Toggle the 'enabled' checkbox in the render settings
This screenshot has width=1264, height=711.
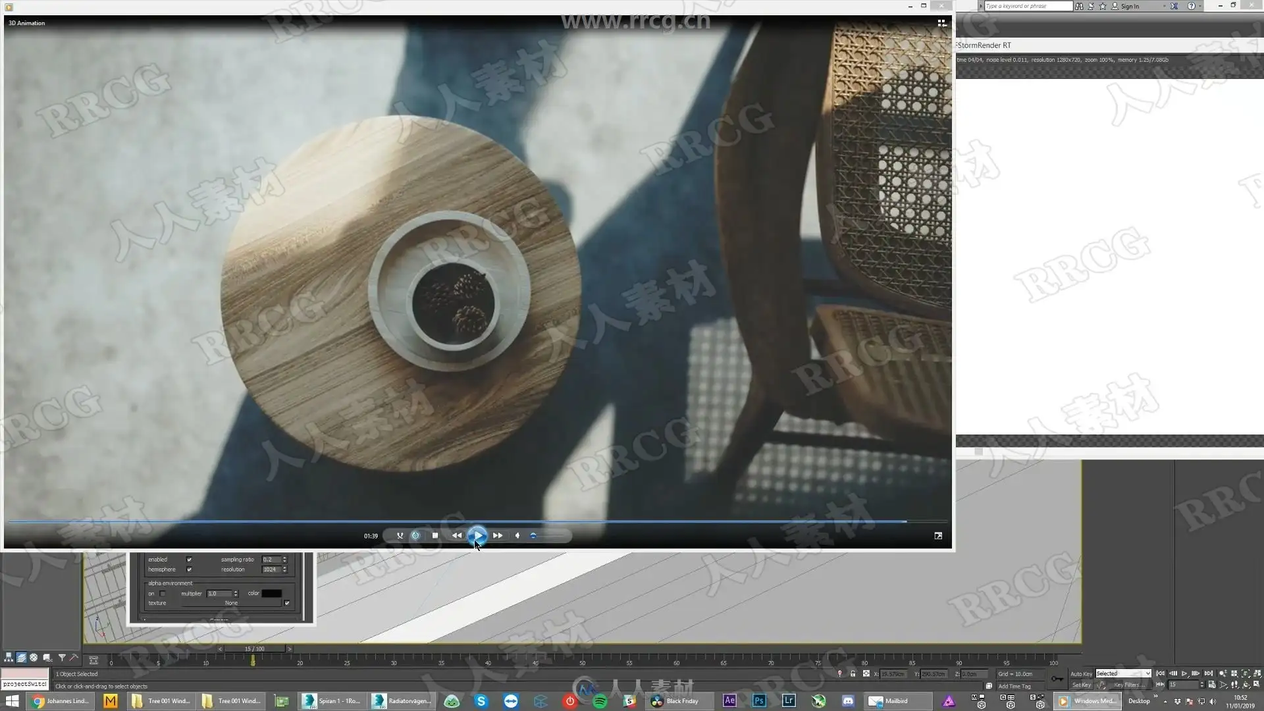point(189,560)
